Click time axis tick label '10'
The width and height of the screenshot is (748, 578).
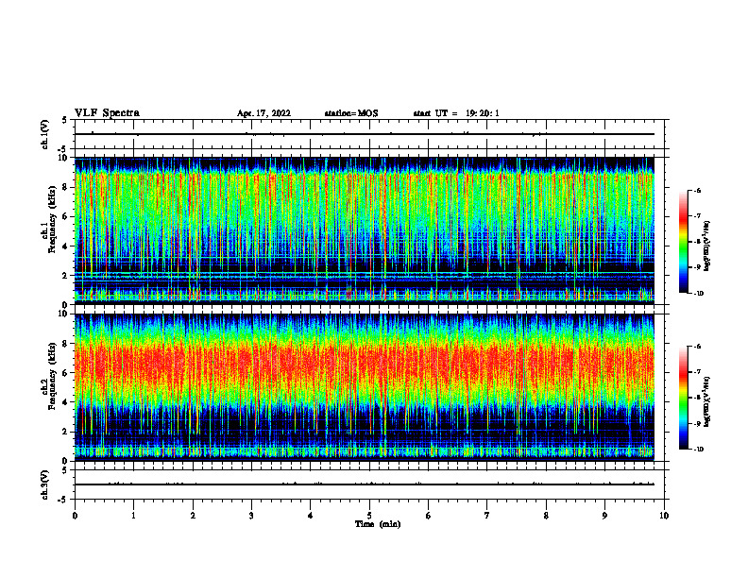[664, 516]
